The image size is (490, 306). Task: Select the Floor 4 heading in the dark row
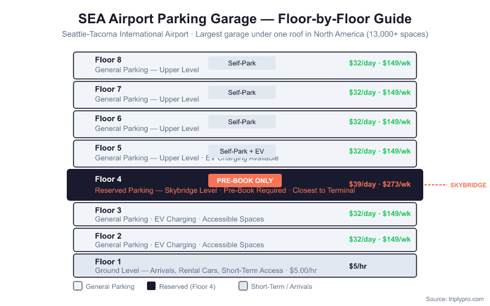pyautogui.click(x=108, y=179)
